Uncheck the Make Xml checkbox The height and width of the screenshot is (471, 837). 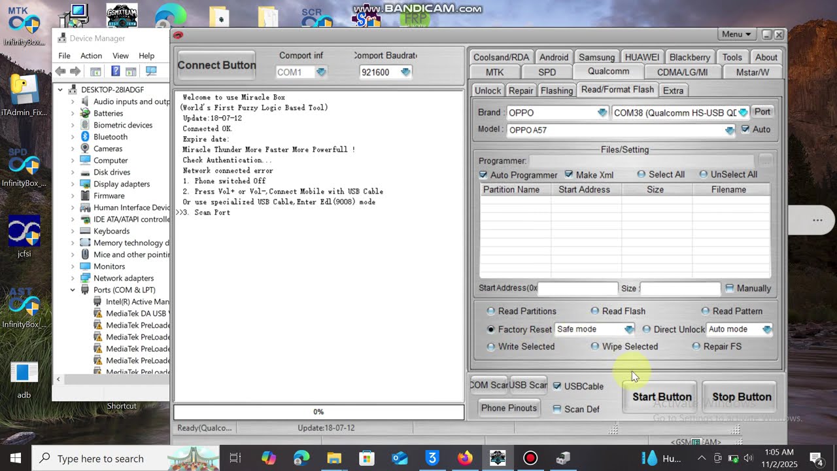[x=569, y=175]
